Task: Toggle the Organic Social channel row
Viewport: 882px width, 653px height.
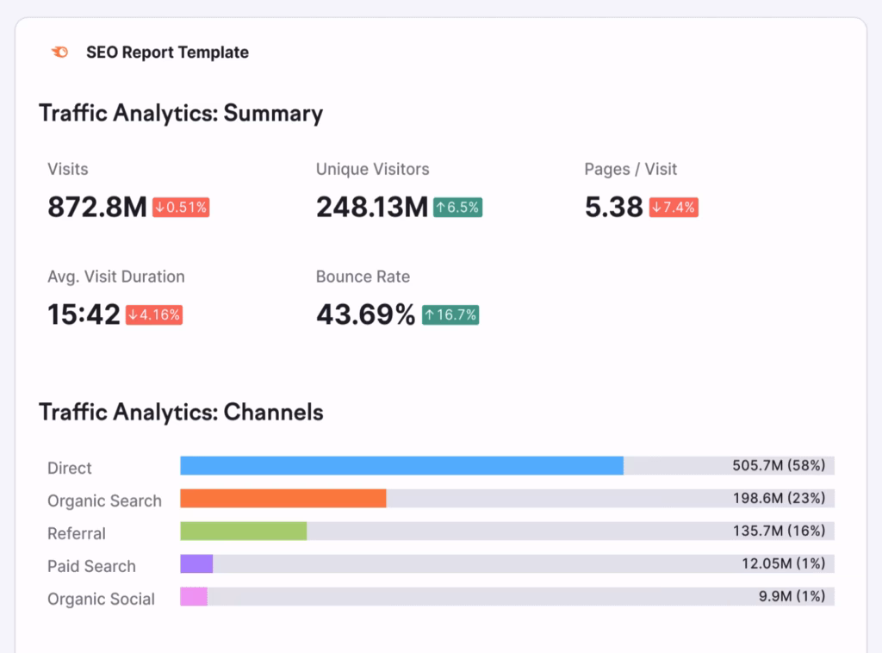Action: point(101,599)
